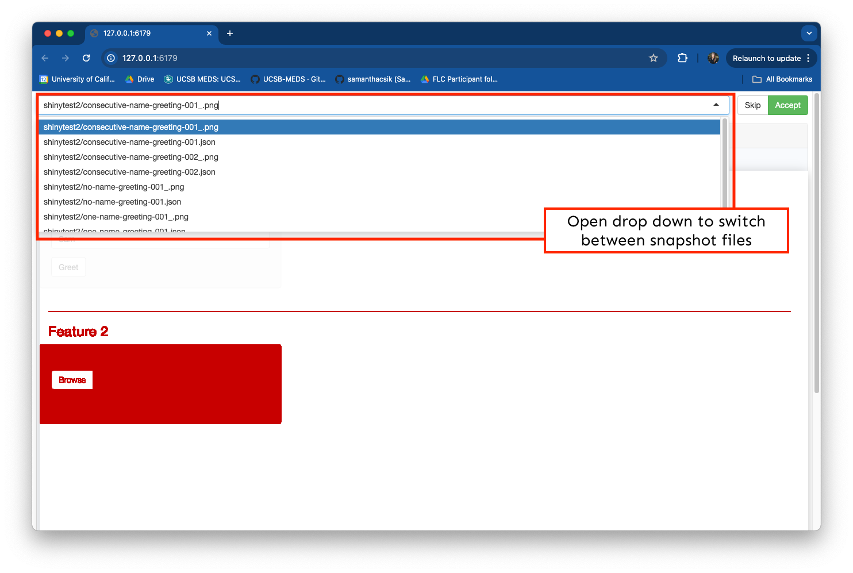This screenshot has height=573, width=853.
Task: Choose consecutive-name-greeting-002_.png option
Action: (x=131, y=157)
